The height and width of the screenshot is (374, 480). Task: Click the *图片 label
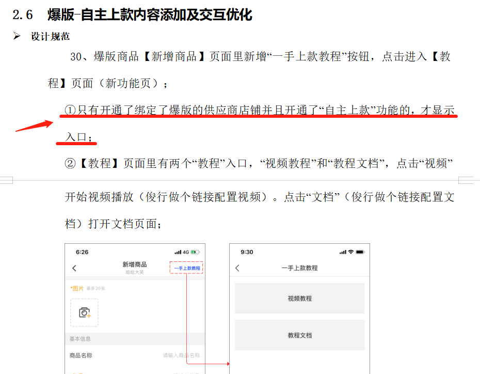(77, 288)
